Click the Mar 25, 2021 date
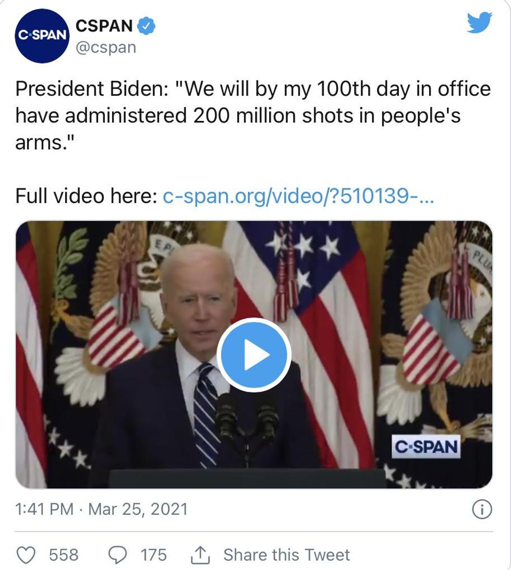Image resolution: width=511 pixels, height=570 pixels. 138,509
